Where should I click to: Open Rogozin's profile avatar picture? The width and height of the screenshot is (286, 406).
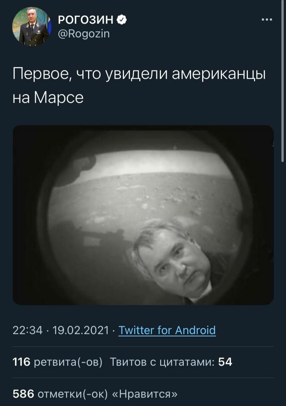coord(32,26)
